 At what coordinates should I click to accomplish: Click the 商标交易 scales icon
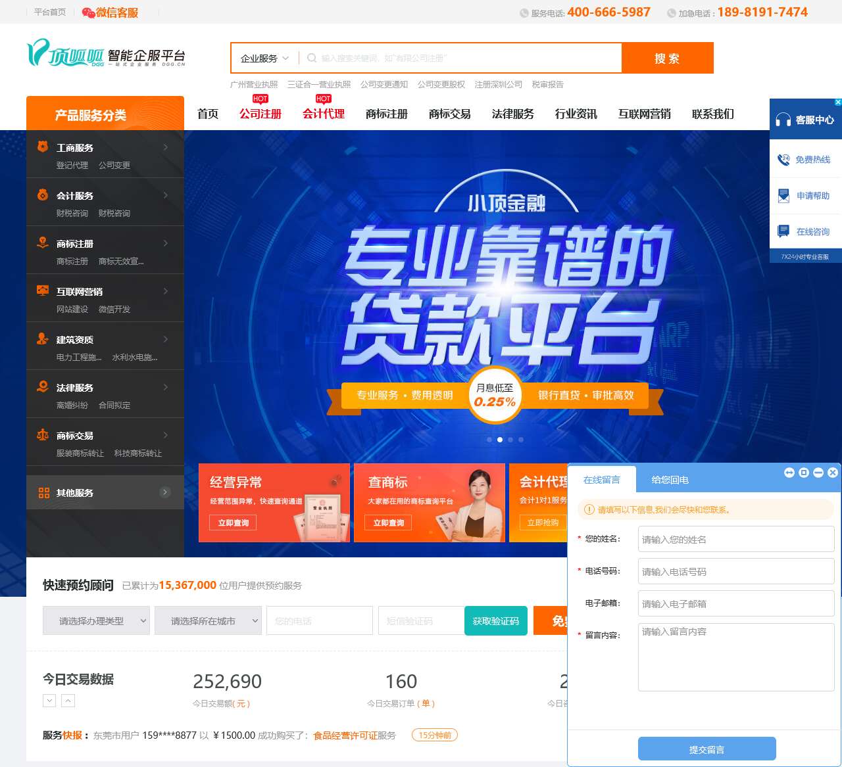point(43,434)
